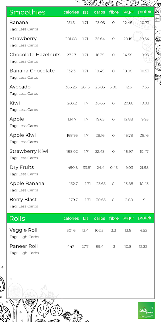Screen dimensions: 161x322
Task: Click the Rolls section header
Action: (17, 218)
